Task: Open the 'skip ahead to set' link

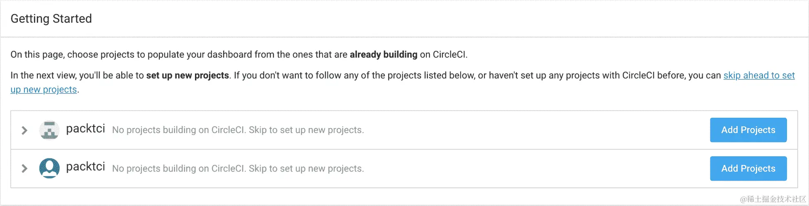Action: [x=759, y=75]
